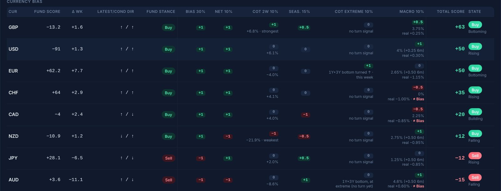Click the TOTAL SCORE column header

click(x=451, y=12)
